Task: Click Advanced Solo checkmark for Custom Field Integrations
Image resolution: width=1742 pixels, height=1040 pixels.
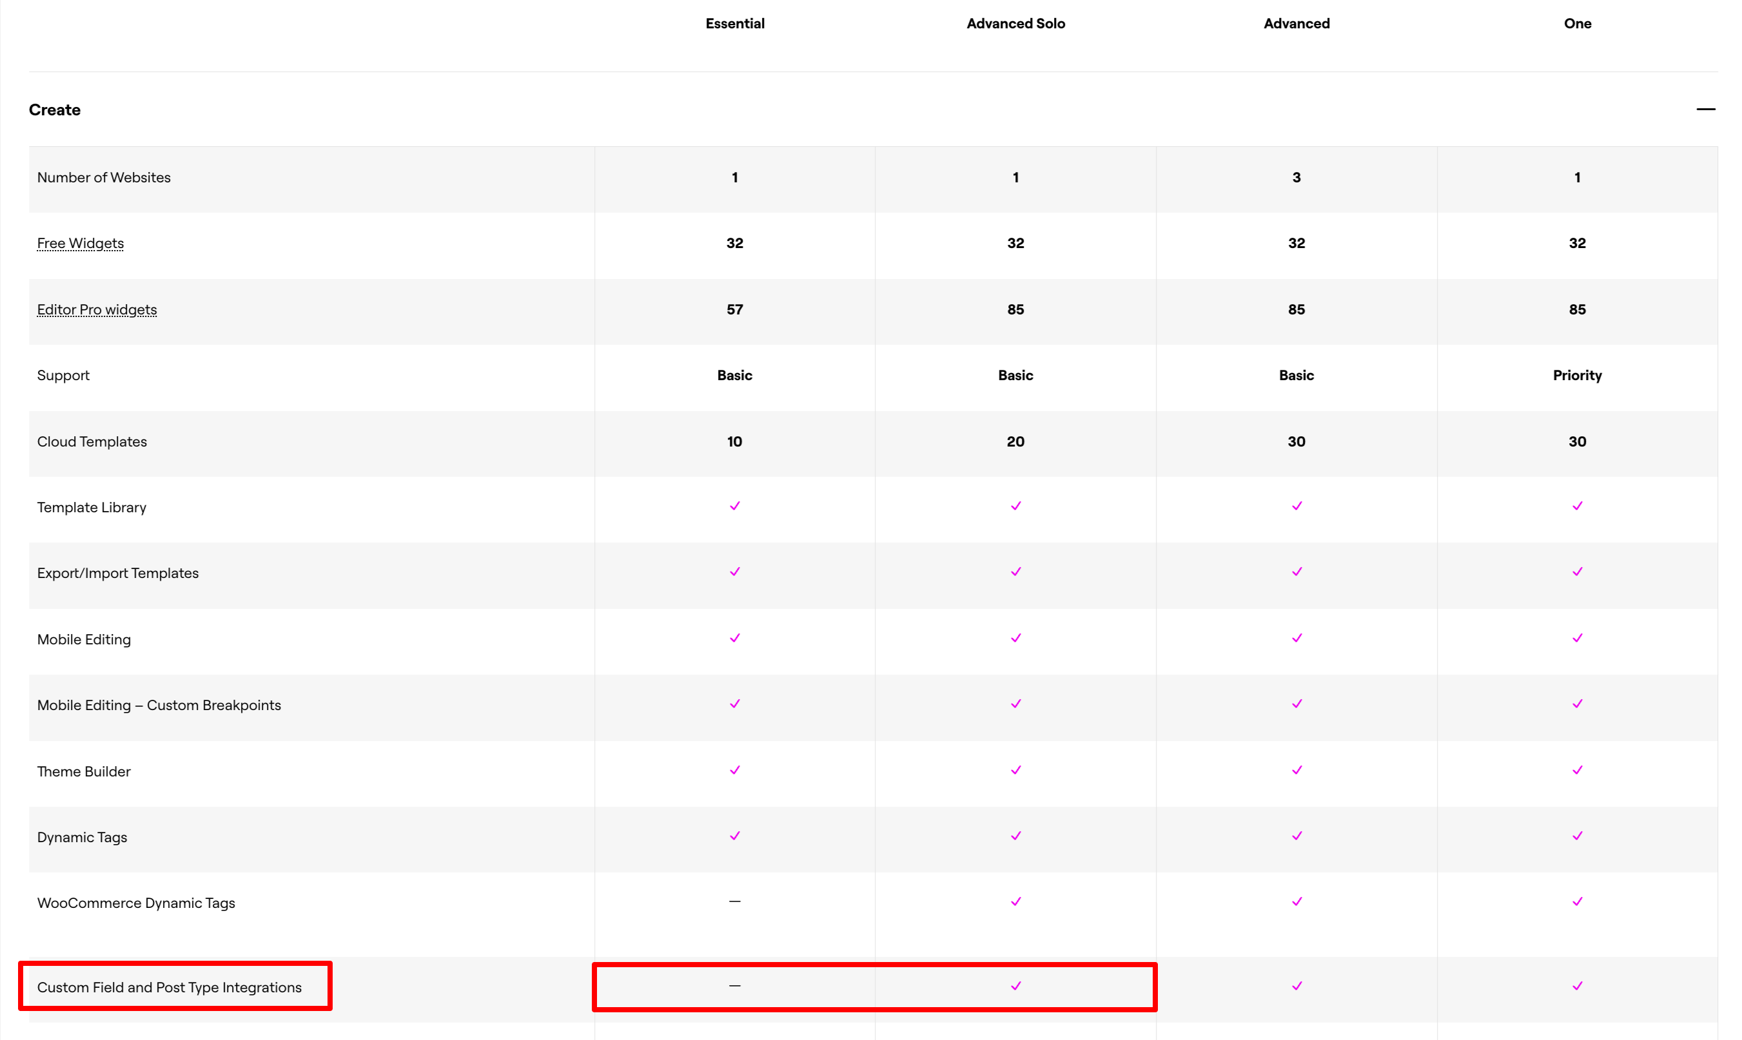Action: point(1015,985)
